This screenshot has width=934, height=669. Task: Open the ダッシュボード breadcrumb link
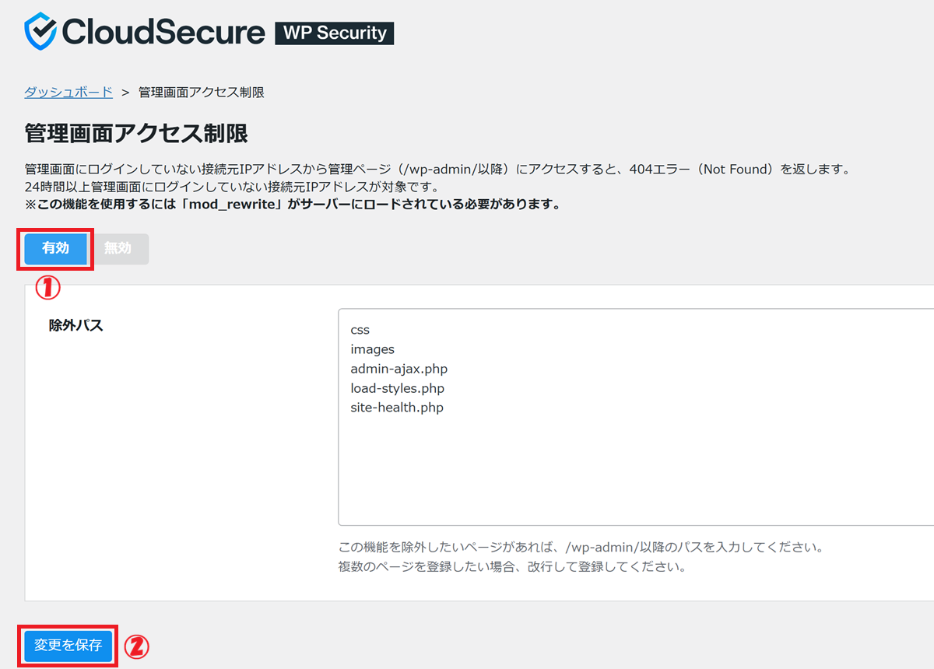pyautogui.click(x=68, y=92)
